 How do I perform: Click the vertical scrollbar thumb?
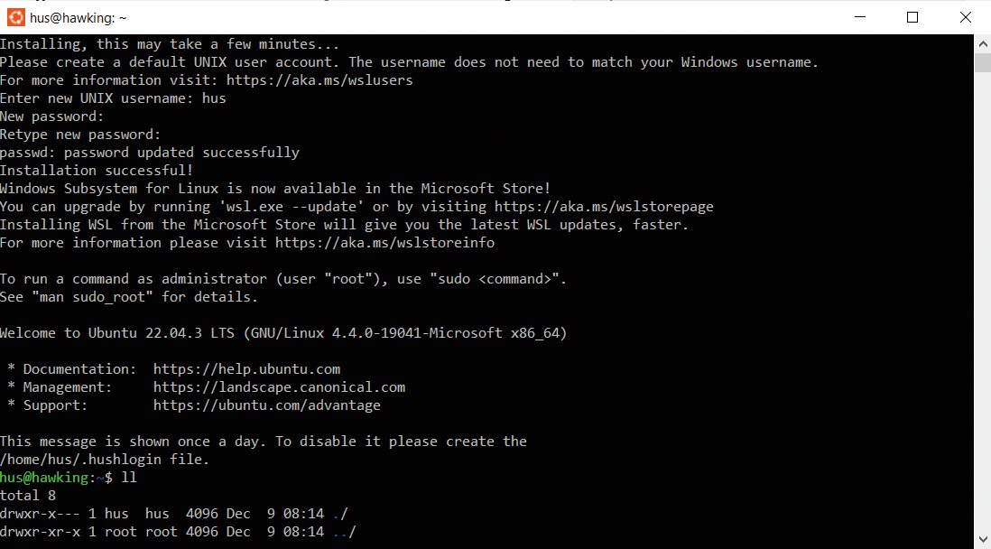point(983,62)
